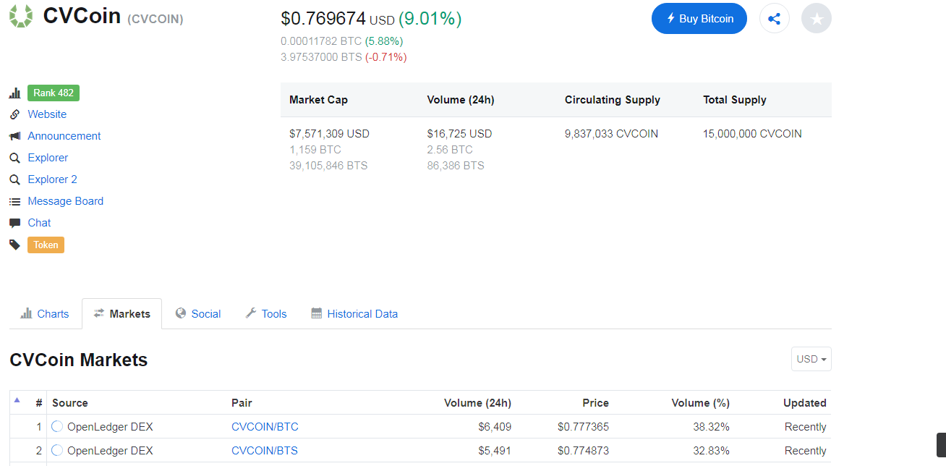Add CVCoin to watchlist with star icon
946x466 pixels.
point(817,19)
